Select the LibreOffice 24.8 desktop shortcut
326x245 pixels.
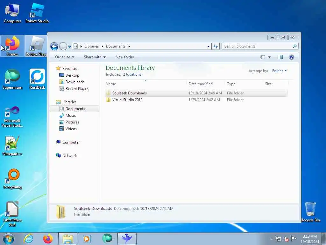[12, 214]
